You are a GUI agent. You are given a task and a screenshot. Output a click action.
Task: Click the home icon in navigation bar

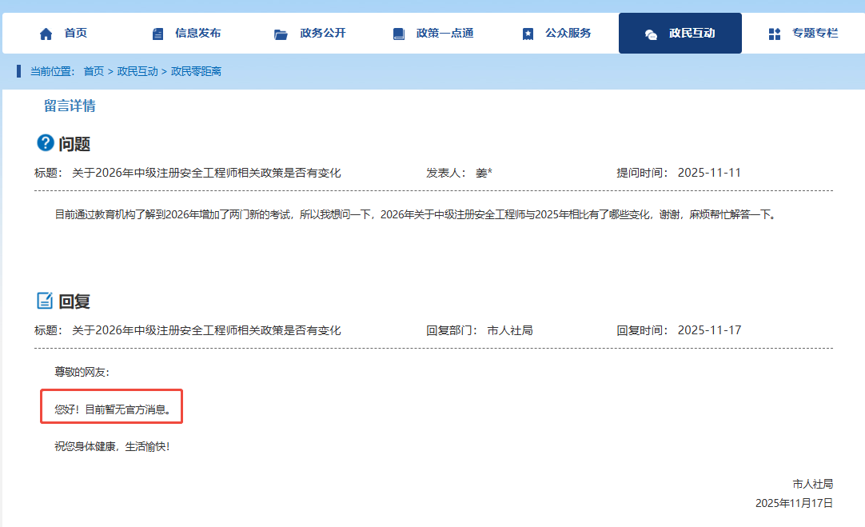click(46, 34)
